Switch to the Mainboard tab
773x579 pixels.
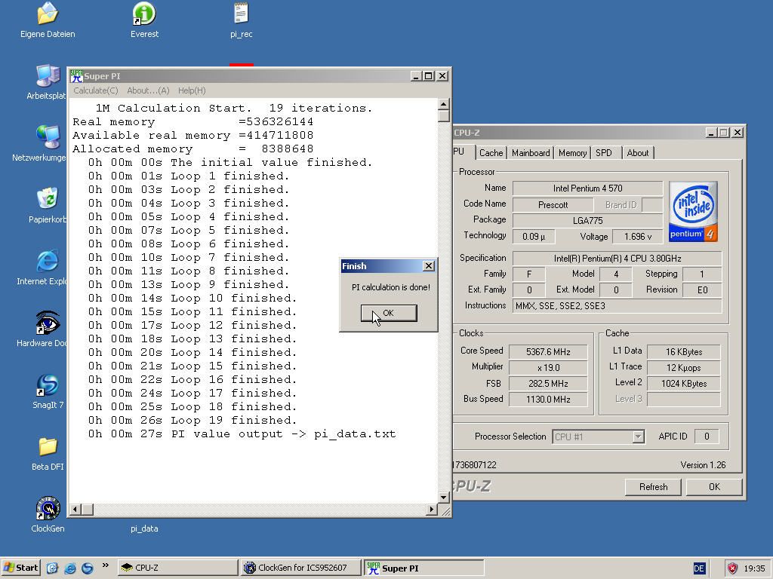pos(531,153)
